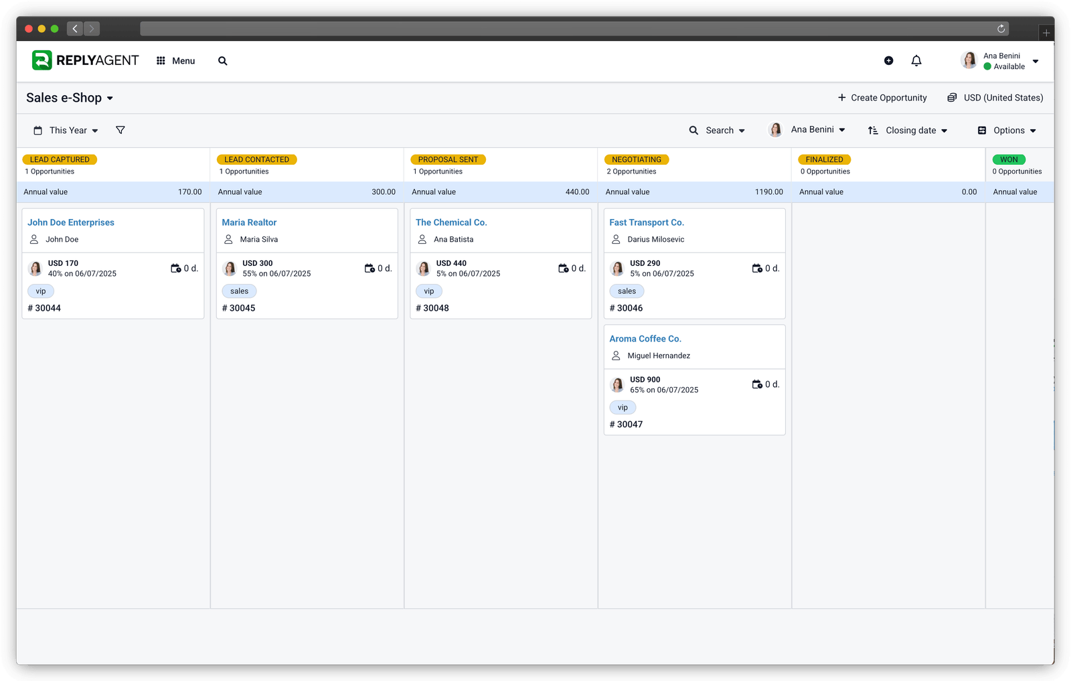The width and height of the screenshot is (1071, 681).
Task: Open the Ana Benini owner filter dropdown
Action: [x=807, y=130]
